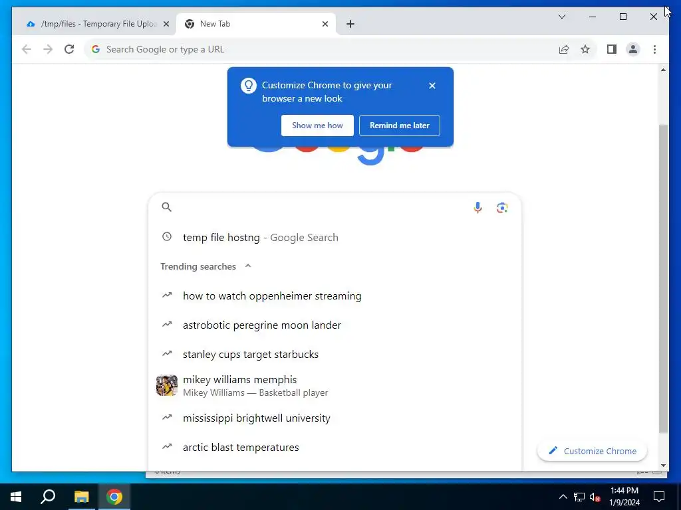Select how to watch oppenheimer streaming

pyautogui.click(x=335, y=296)
